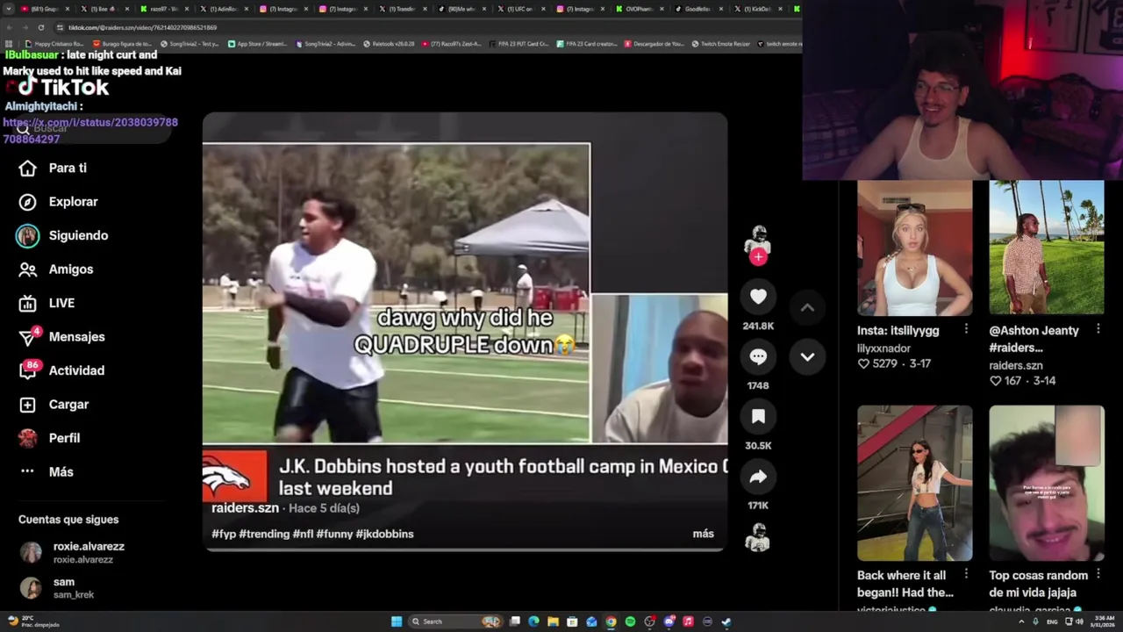1123x632 pixels.
Task: Click the browser address bar URL
Action: (142, 27)
